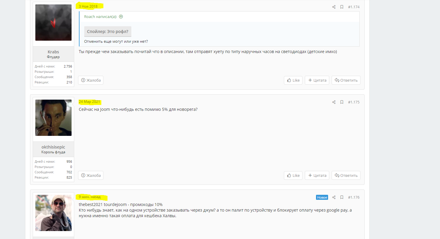Bookmark post #1.176
The image size is (440, 239).
pos(342,197)
